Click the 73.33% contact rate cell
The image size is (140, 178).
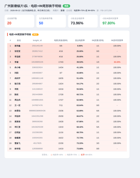click(x=80, y=143)
